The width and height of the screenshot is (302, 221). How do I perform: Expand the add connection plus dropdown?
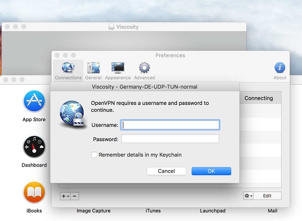point(65,196)
